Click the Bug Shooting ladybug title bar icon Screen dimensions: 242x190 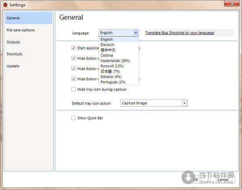(x=4, y=5)
